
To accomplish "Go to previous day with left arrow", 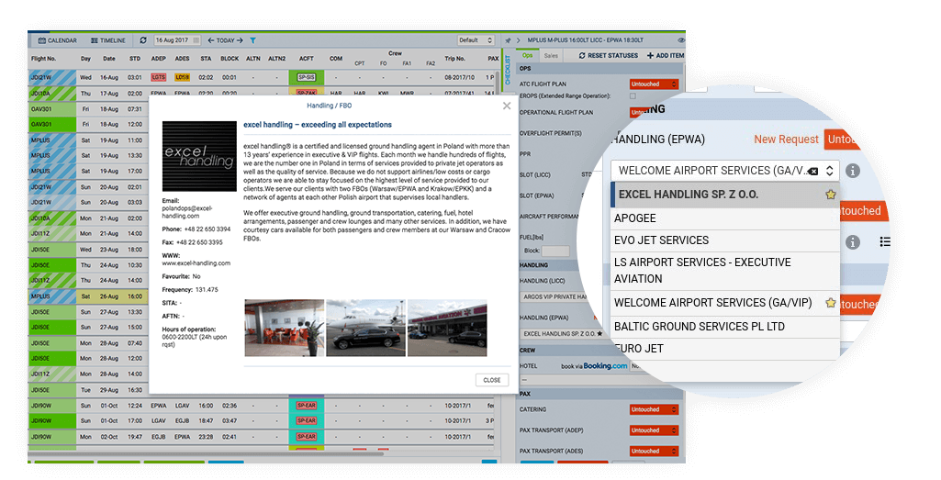I will [x=211, y=40].
